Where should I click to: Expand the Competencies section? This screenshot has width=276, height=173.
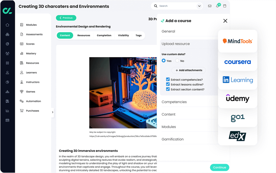[x=174, y=102]
